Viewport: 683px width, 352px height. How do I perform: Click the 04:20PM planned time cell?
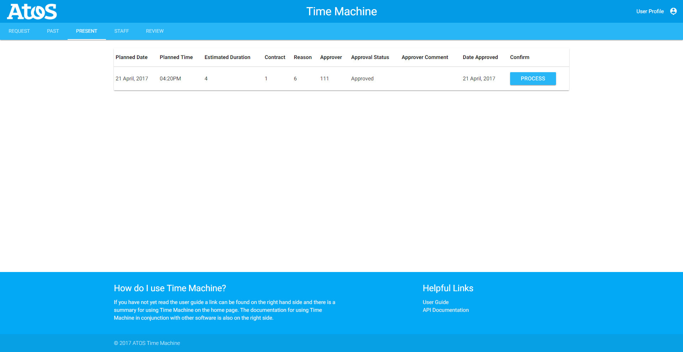click(170, 79)
